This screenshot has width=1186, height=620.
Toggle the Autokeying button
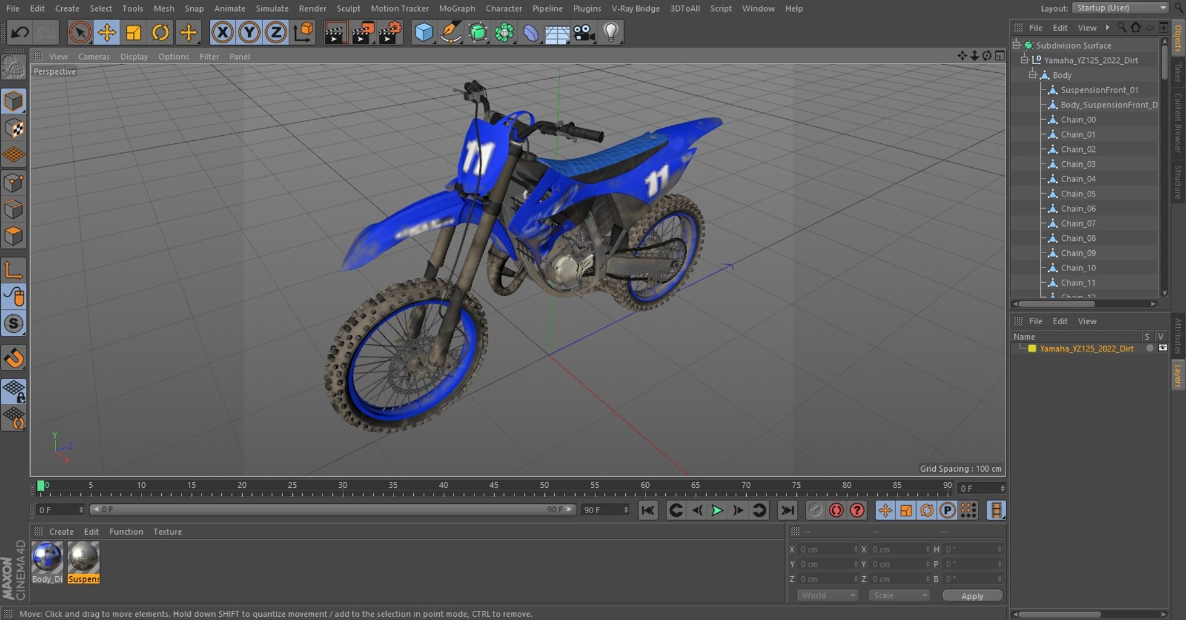[836, 510]
